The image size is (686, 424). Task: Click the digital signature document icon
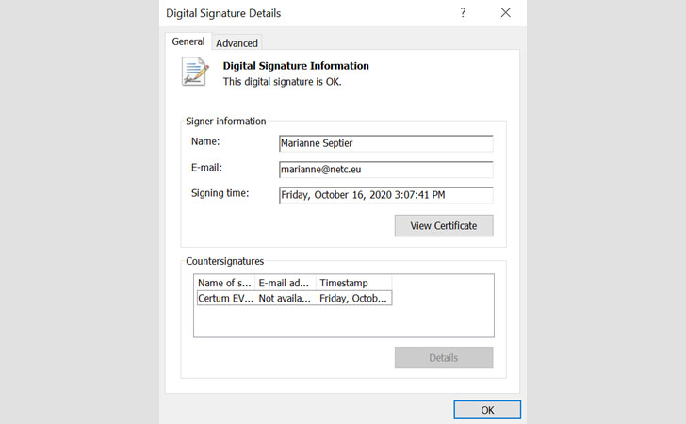click(x=195, y=73)
